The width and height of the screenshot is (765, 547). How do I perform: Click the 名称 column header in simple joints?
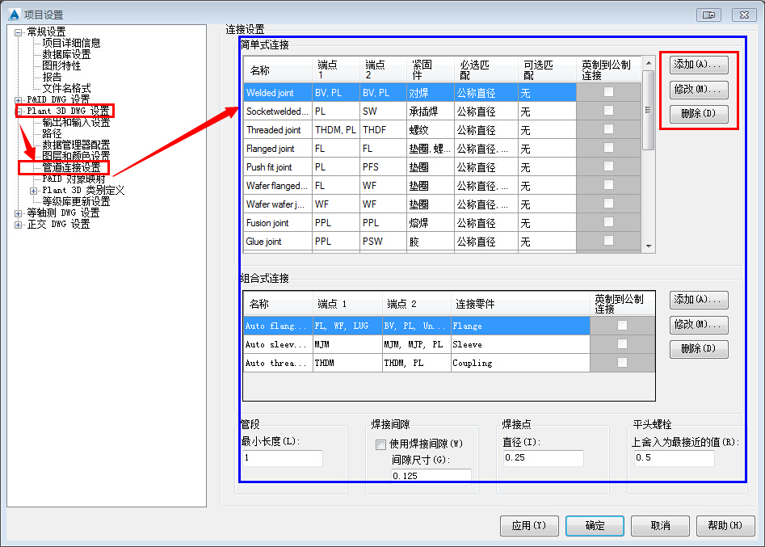[260, 70]
